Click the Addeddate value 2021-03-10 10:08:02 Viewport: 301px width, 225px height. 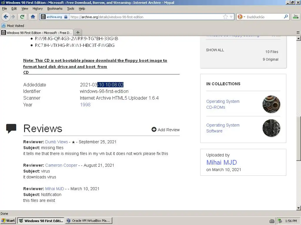tap(102, 85)
